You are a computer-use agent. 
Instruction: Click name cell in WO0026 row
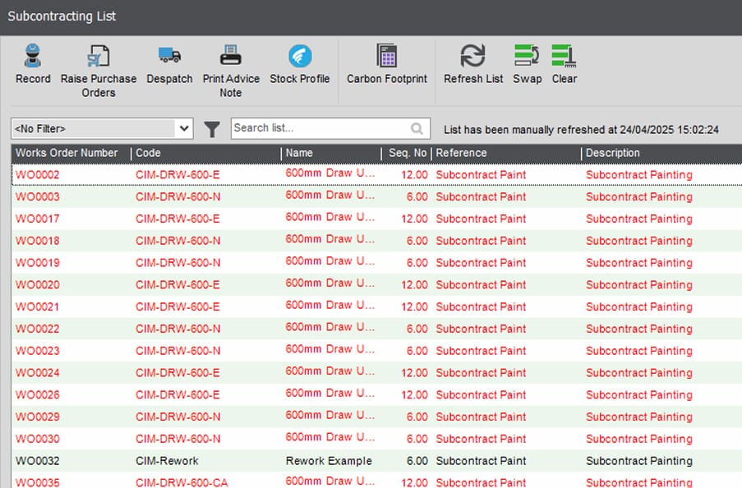pyautogui.click(x=330, y=394)
